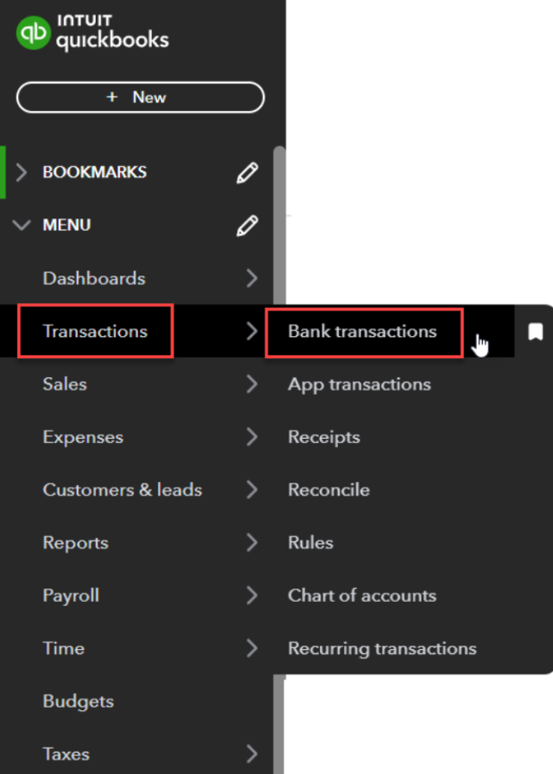
Task: Edit bookmarks with the pencil icon
Action: [x=247, y=172]
